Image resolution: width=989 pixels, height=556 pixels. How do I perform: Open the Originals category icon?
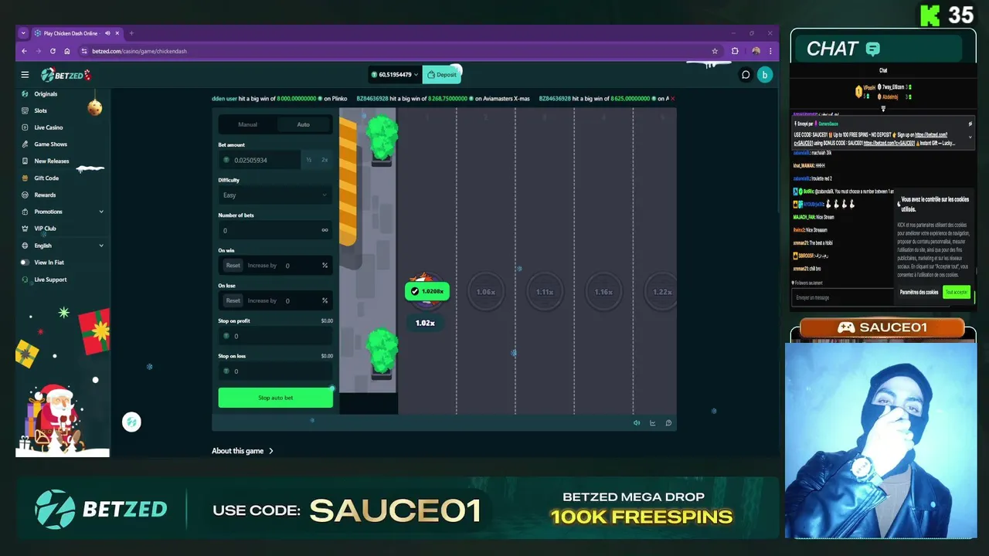click(25, 93)
